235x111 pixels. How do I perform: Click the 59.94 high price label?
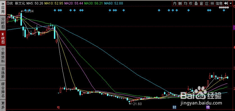[29, 11]
